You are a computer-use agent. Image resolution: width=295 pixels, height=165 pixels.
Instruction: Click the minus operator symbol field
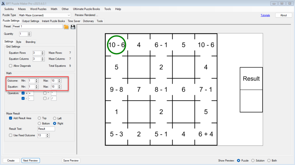coord(31,98)
